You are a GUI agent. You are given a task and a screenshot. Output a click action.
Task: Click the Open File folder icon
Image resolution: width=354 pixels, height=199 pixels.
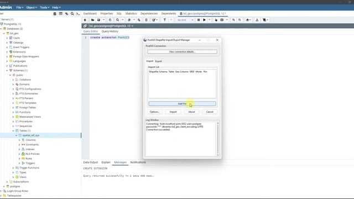[x=92, y=20]
